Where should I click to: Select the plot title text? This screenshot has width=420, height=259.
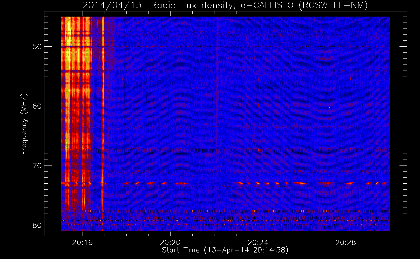[x=225, y=5]
